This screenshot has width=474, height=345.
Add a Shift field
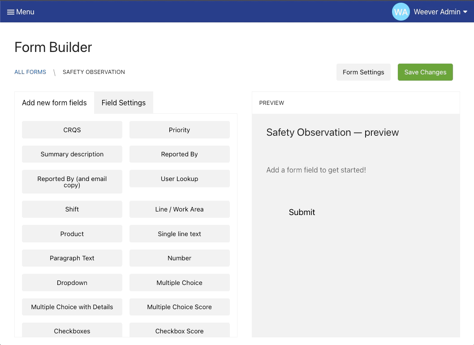(x=72, y=209)
